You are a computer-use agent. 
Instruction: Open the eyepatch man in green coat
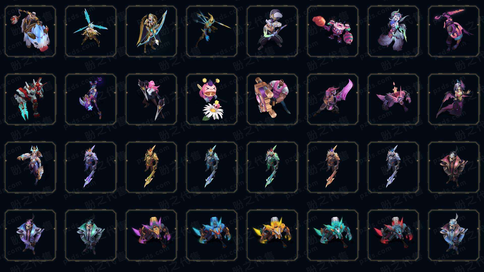(91, 235)
